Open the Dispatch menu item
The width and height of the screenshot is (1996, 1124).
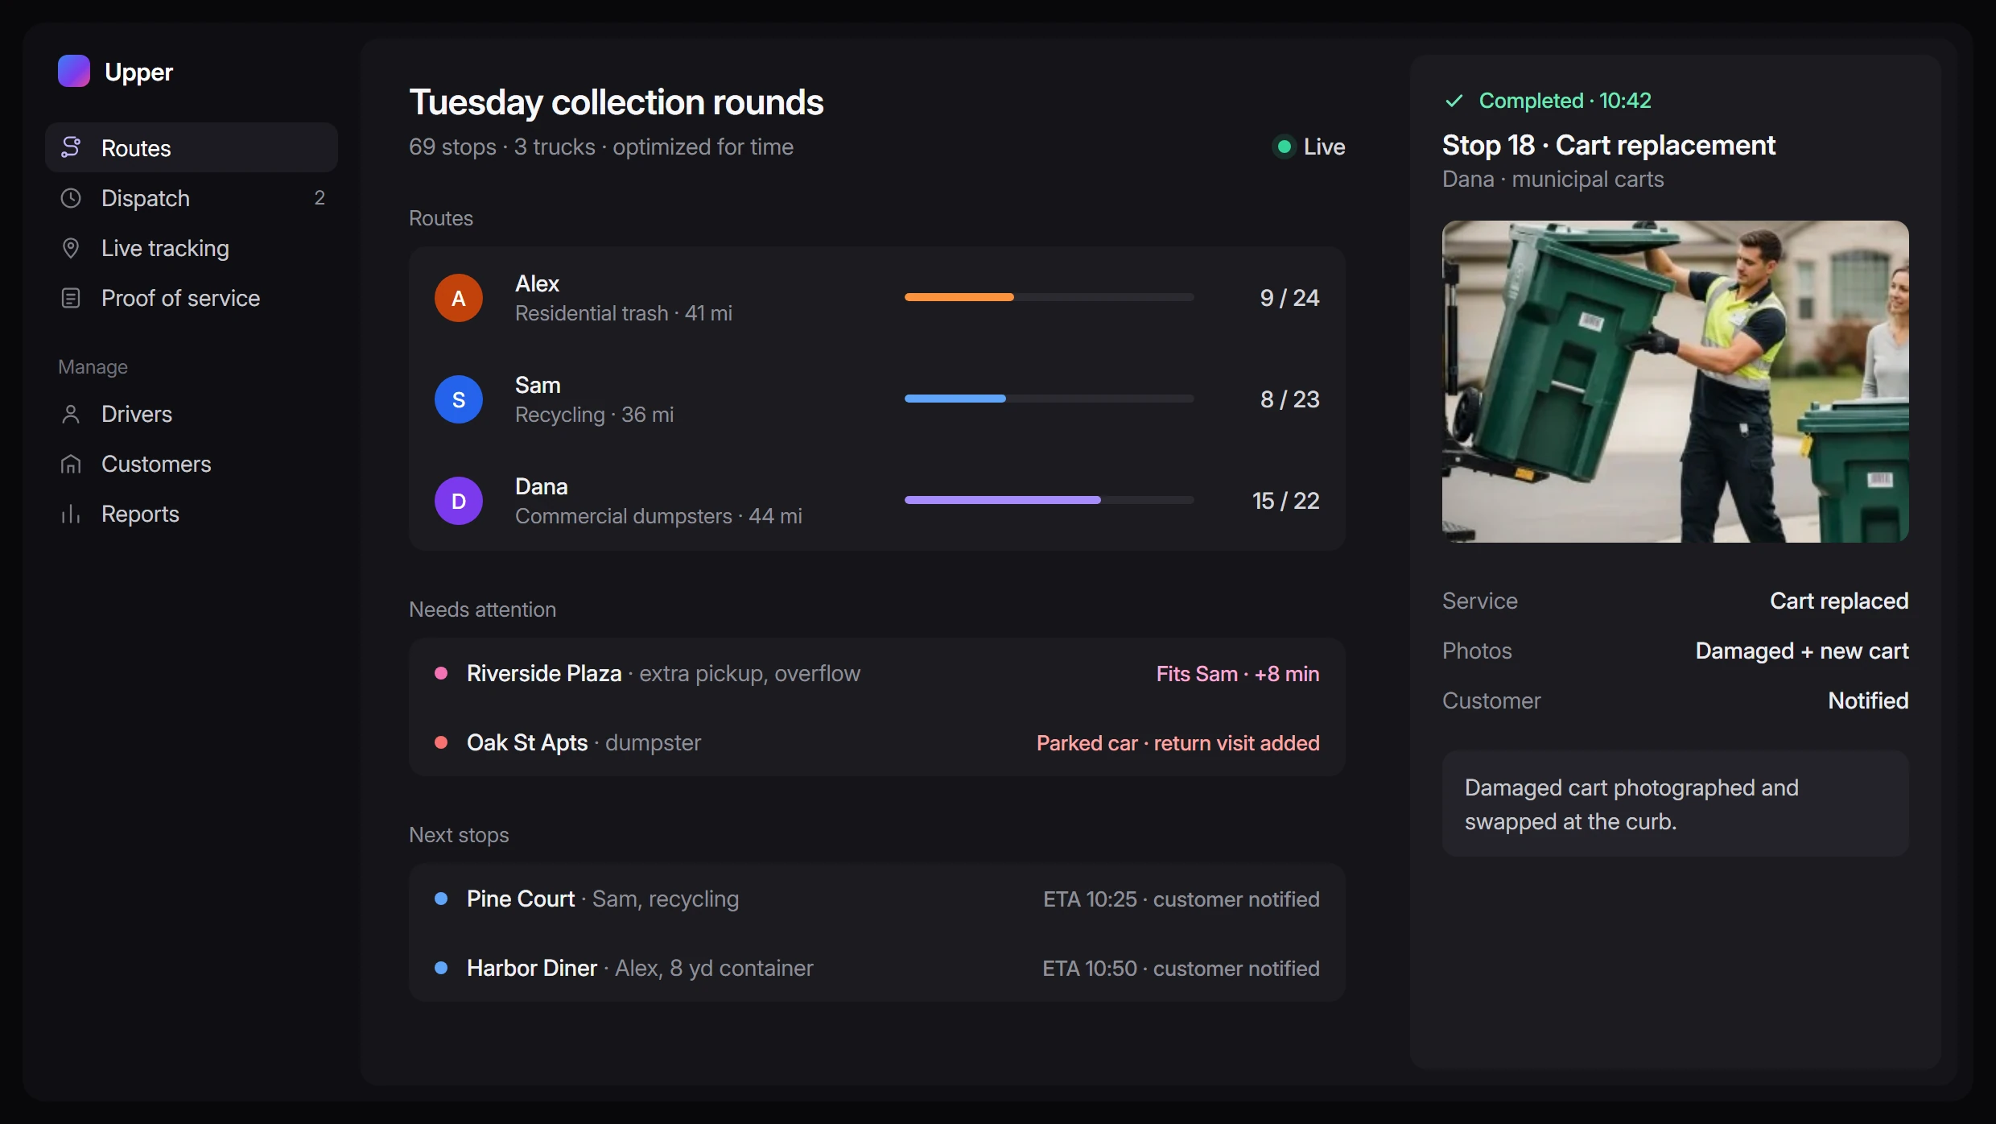(192, 198)
